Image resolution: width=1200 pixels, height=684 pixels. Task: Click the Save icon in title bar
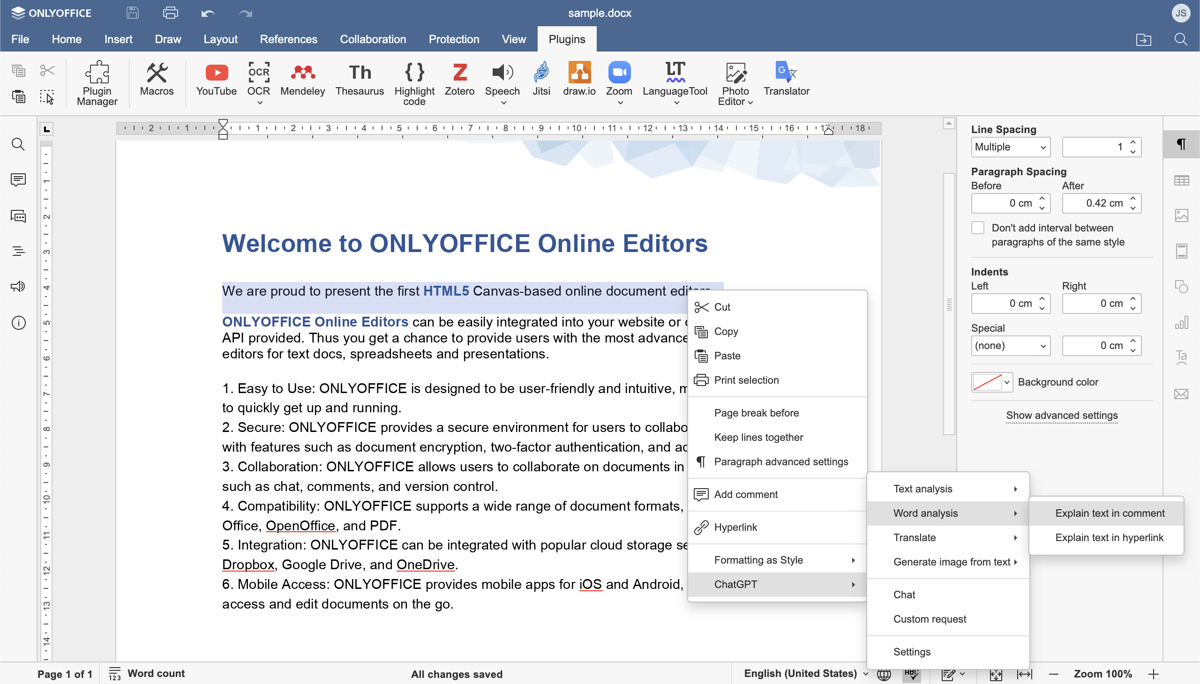click(x=133, y=13)
